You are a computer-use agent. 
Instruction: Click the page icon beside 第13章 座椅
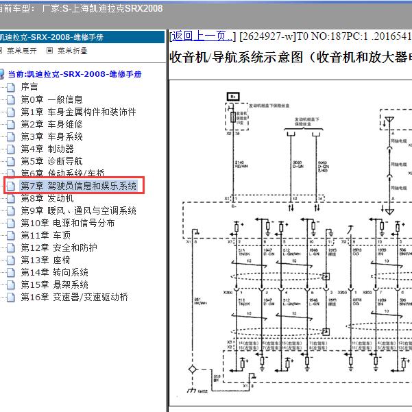(11, 260)
